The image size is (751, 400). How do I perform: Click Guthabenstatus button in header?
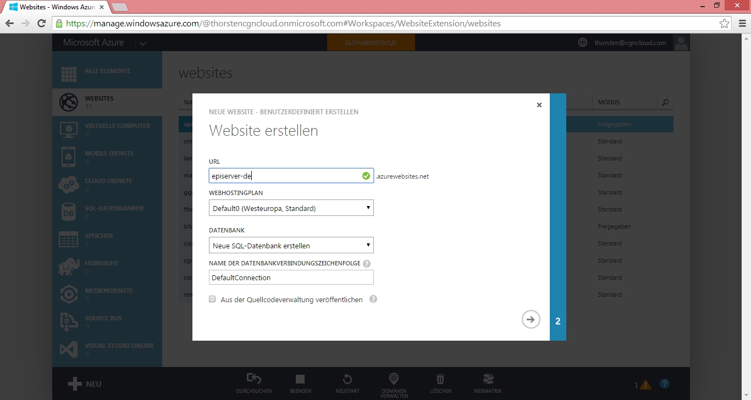pos(371,43)
